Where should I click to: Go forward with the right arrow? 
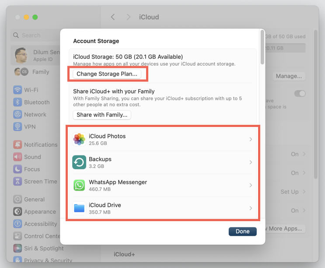128,17
